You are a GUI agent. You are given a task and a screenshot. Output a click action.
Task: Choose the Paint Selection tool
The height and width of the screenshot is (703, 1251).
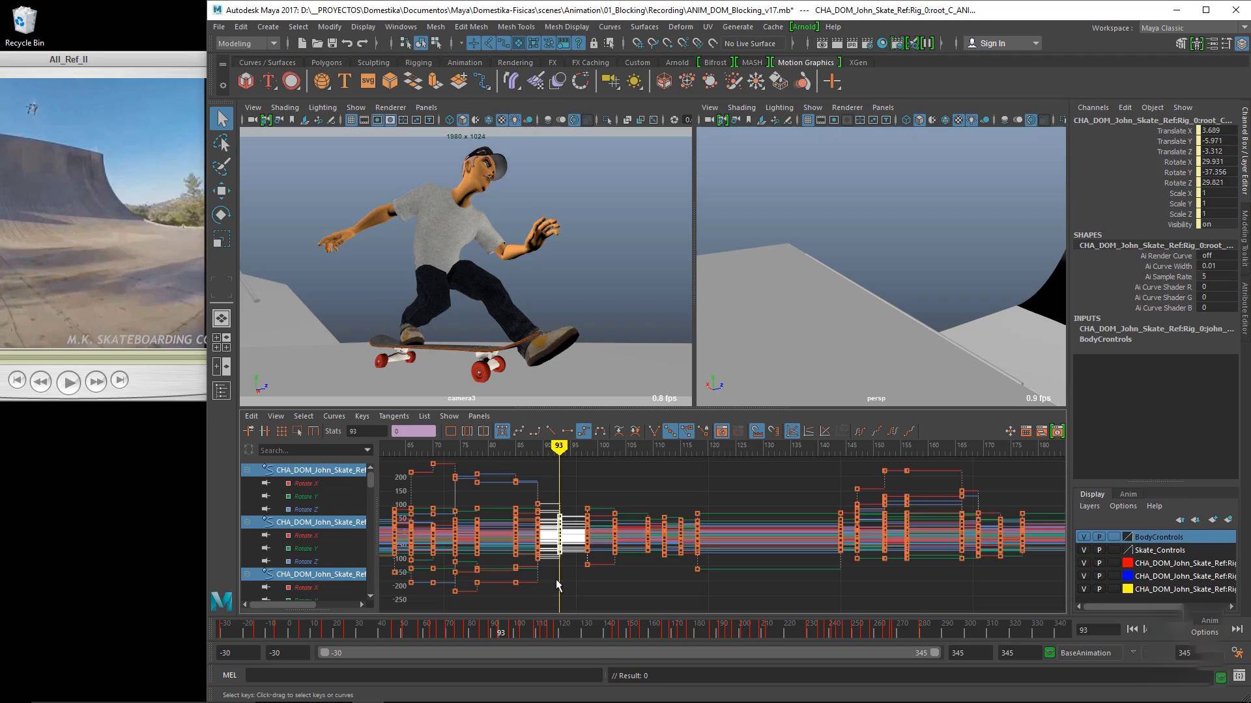tap(222, 166)
